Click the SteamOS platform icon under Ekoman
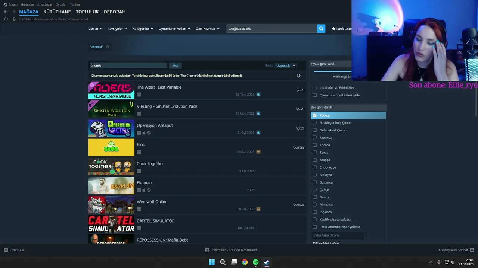478x268 pixels. [149, 190]
